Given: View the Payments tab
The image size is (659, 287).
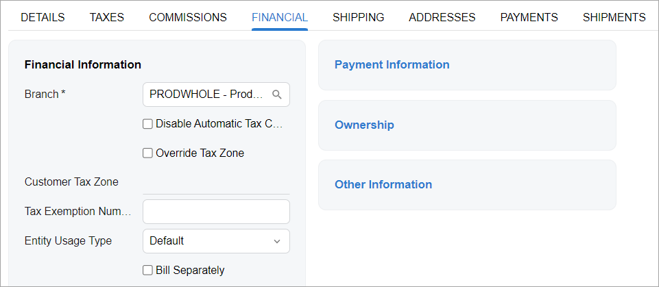Looking at the screenshot, I should 529,17.
